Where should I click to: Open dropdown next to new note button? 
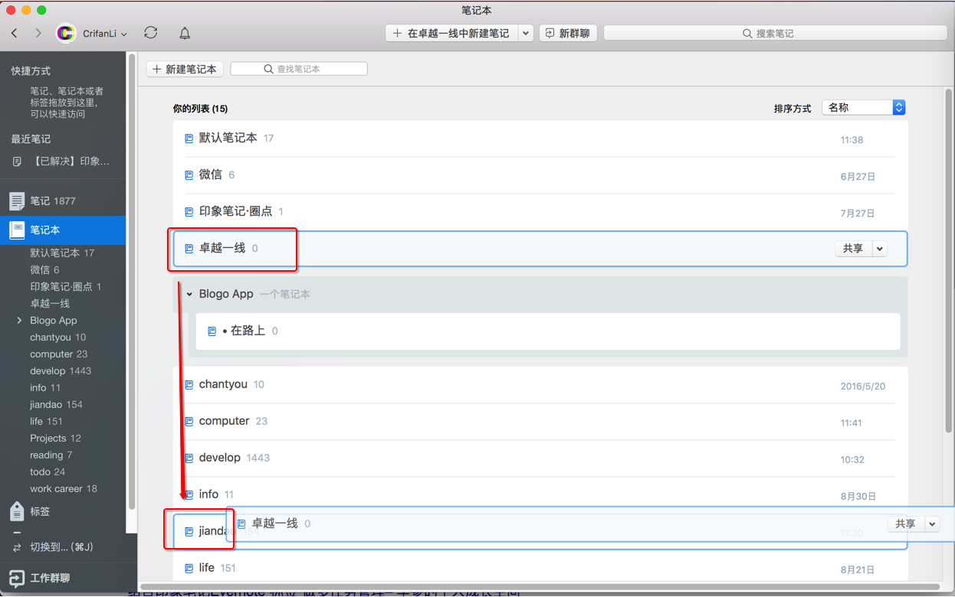point(526,33)
